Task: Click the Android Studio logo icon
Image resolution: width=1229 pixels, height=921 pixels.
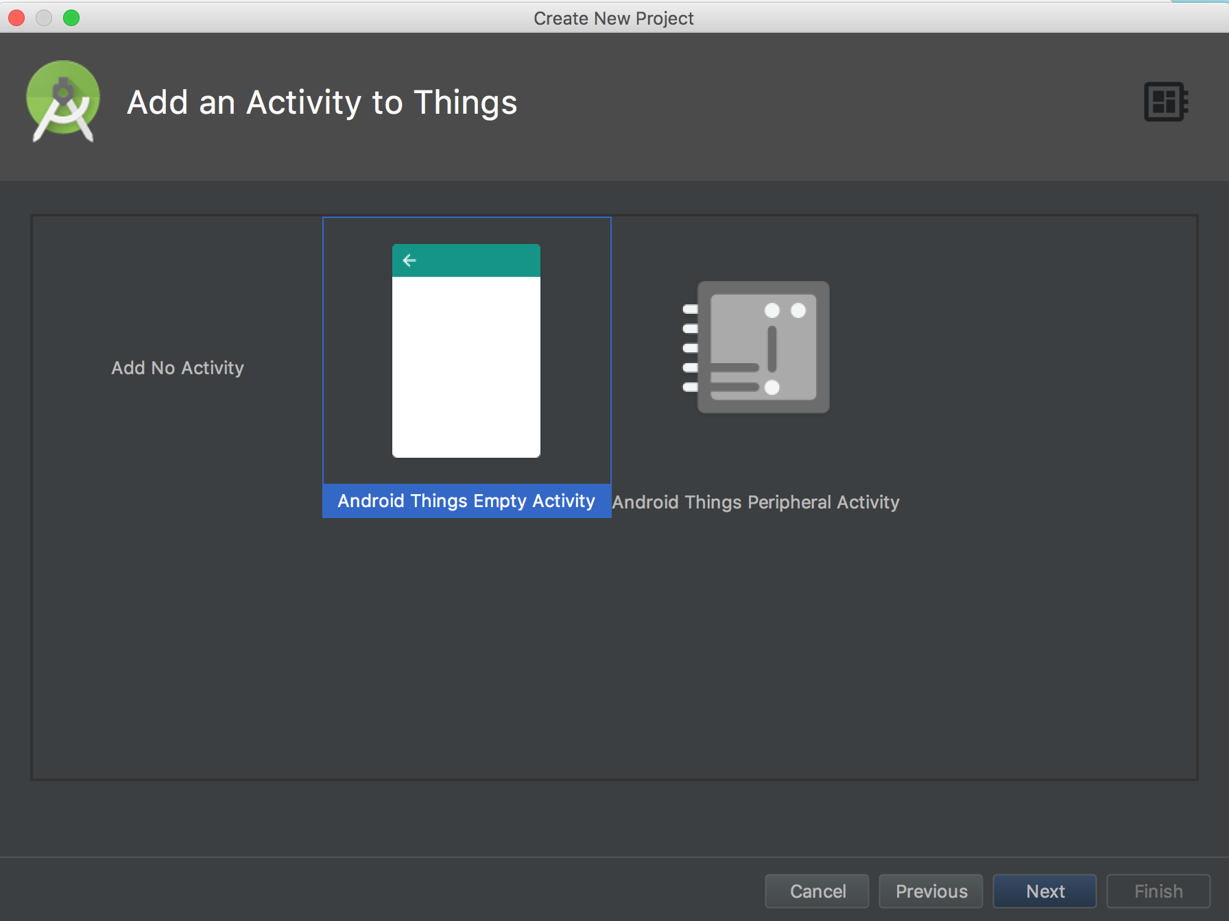Action: point(63,101)
